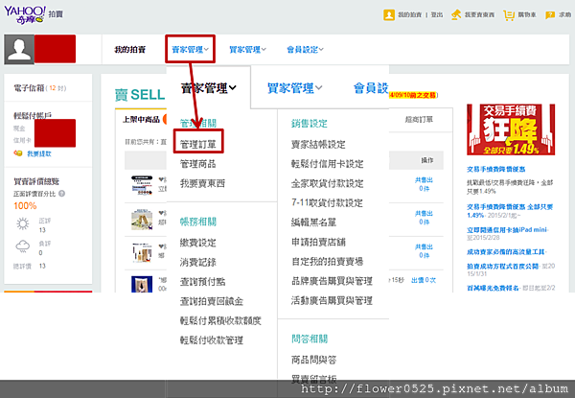Viewport: 575px width, 398px height.
Task: Select 申請拍賣店鋪 menu item
Action: pyautogui.click(x=318, y=242)
